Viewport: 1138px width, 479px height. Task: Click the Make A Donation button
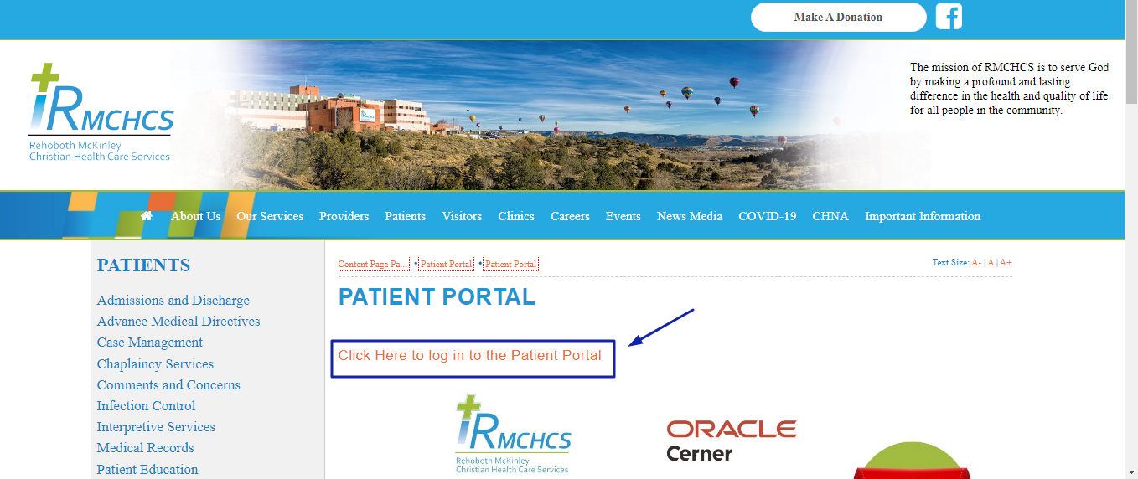(x=838, y=17)
